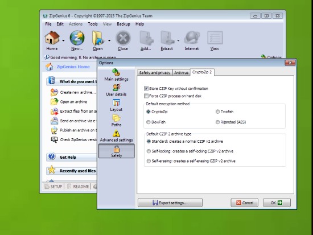Click the Recently used files star icon
Image resolution: width=313 pixels, height=235 pixels.
pyautogui.click(x=52, y=170)
